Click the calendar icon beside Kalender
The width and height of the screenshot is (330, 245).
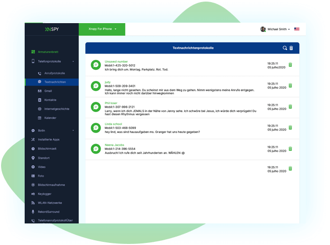point(39,118)
